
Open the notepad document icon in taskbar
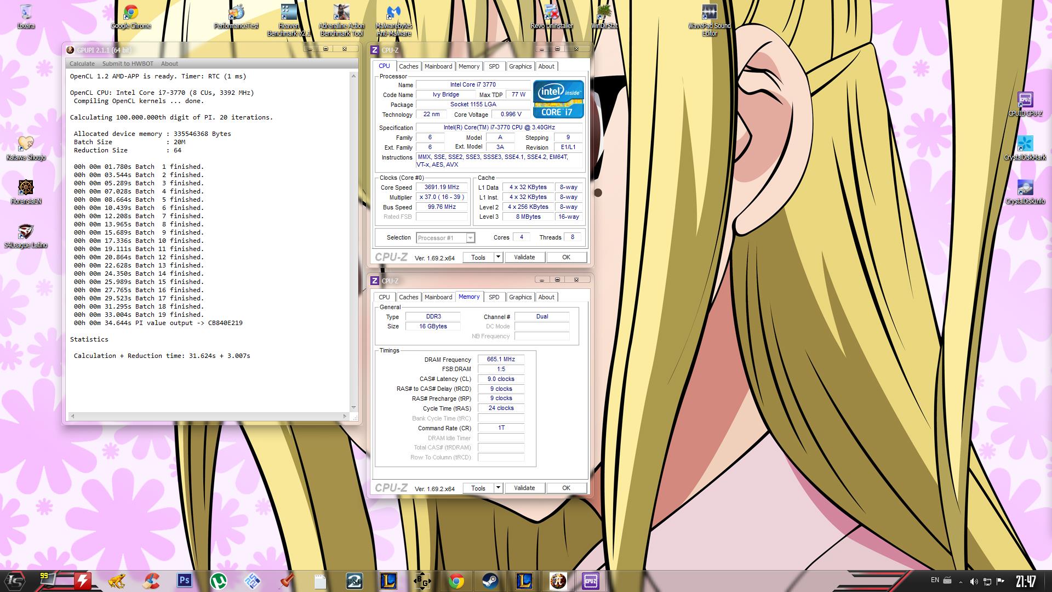[321, 581]
